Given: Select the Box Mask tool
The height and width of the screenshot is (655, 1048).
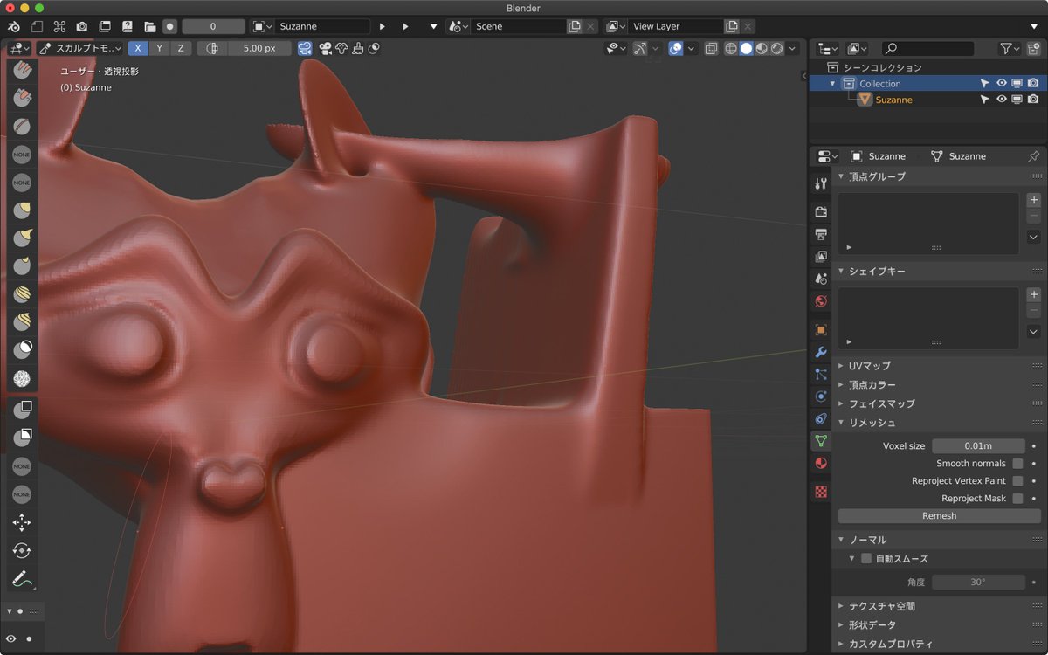Looking at the screenshot, I should tap(22, 408).
